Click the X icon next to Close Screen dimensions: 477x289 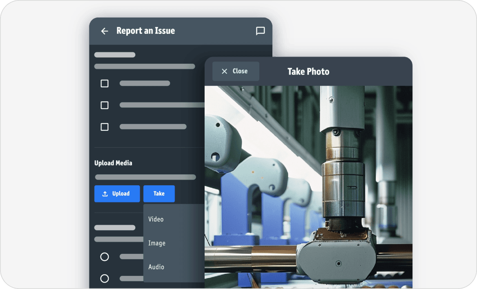(x=224, y=71)
